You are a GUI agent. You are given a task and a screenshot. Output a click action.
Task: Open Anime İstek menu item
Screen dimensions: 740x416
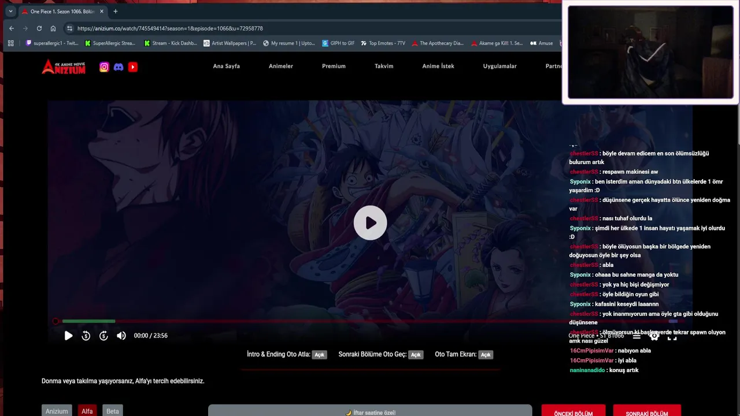[x=438, y=66]
